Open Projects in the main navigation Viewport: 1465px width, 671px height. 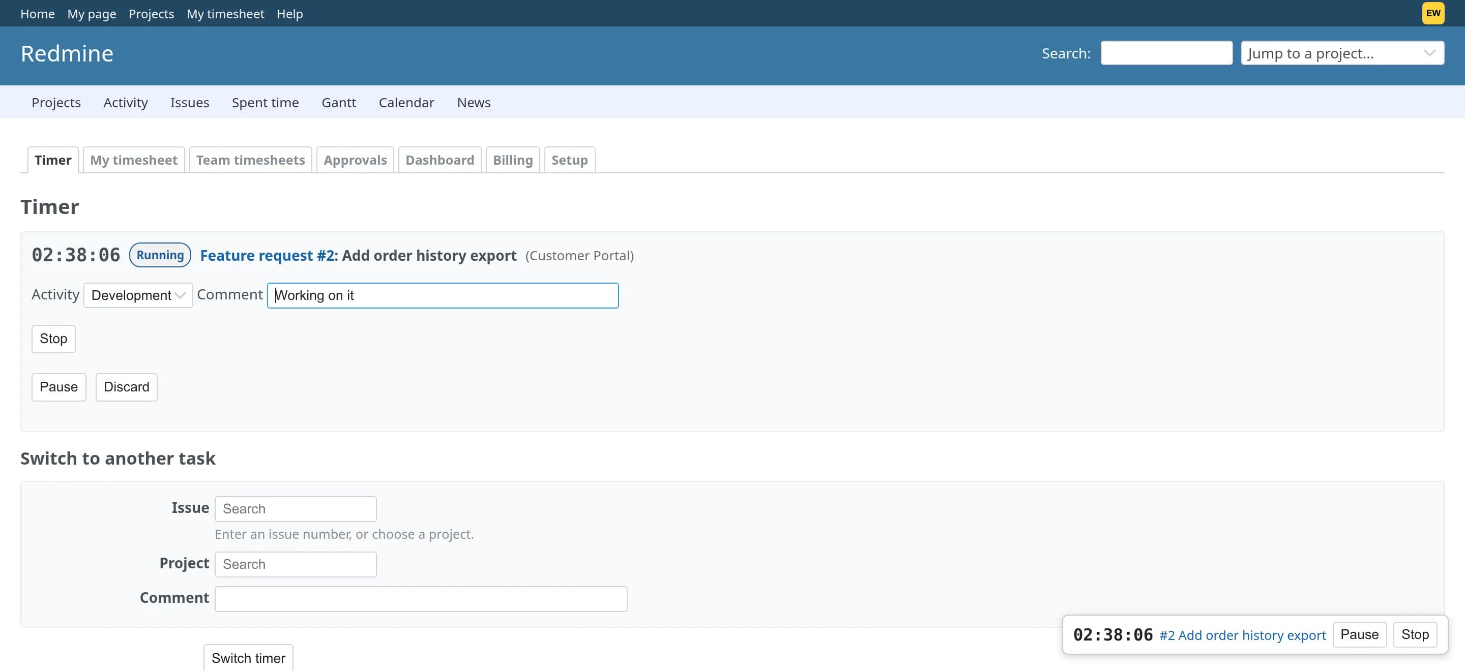pyautogui.click(x=56, y=102)
